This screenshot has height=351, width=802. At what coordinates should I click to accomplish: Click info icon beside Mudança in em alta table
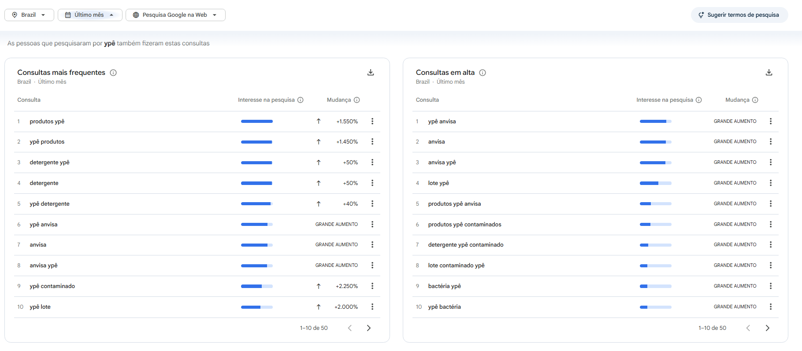pyautogui.click(x=755, y=100)
